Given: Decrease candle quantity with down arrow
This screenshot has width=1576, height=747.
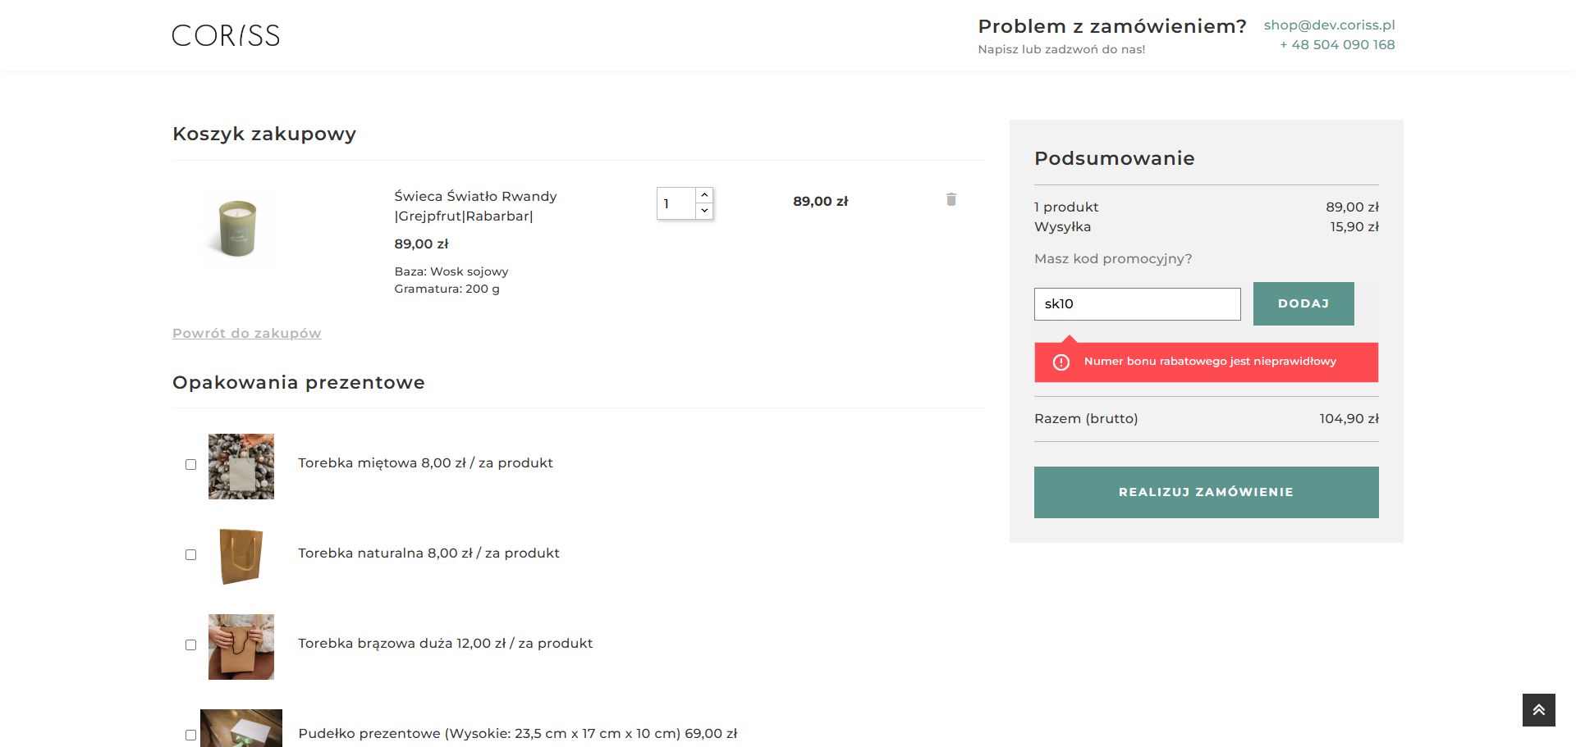Looking at the screenshot, I should pos(704,211).
